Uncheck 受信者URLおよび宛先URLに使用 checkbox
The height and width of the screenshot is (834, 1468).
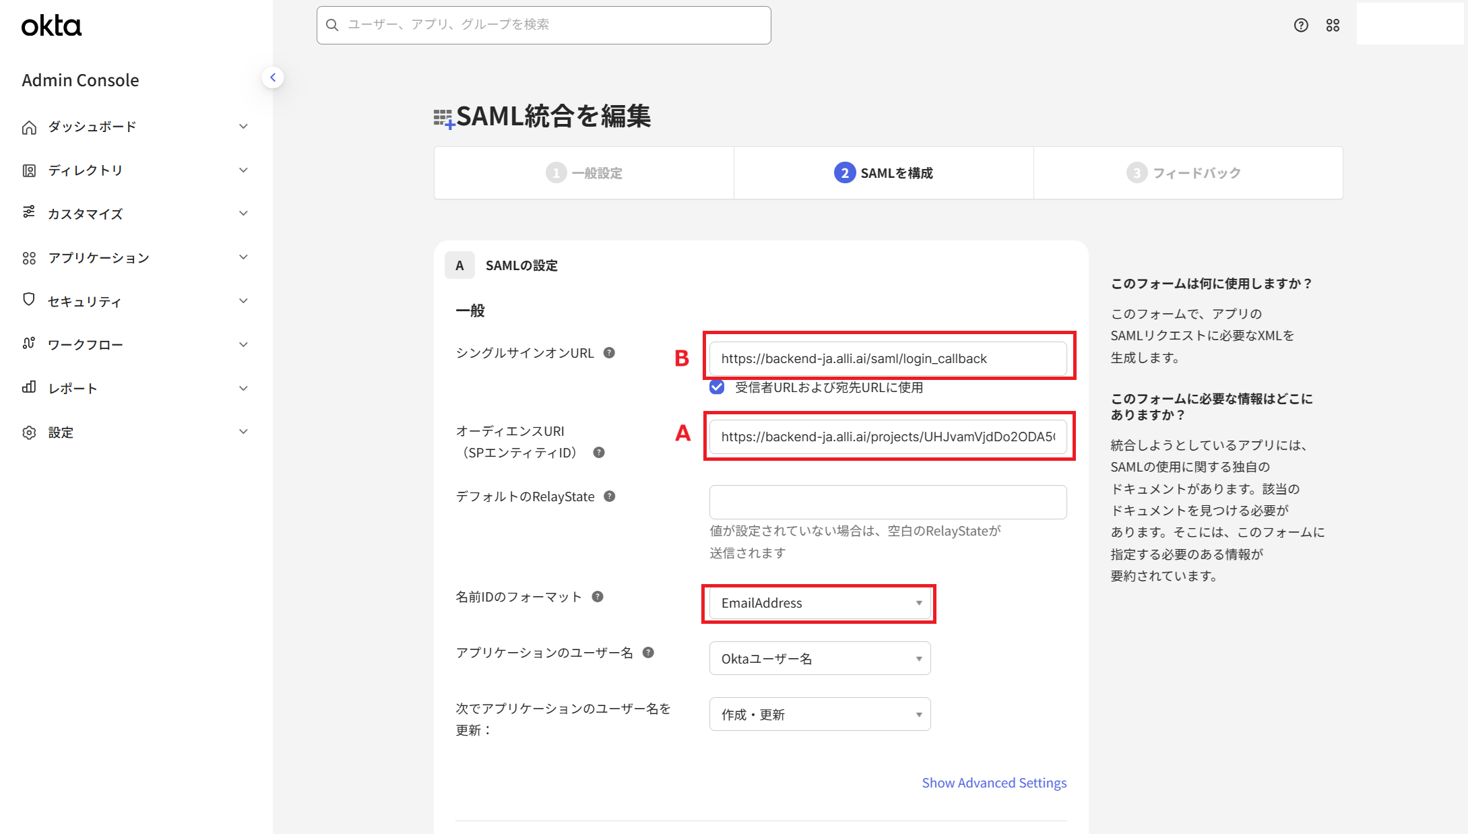(x=717, y=387)
